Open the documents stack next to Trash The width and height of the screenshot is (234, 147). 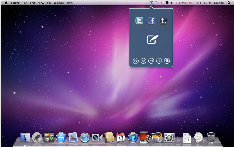pos(199,137)
